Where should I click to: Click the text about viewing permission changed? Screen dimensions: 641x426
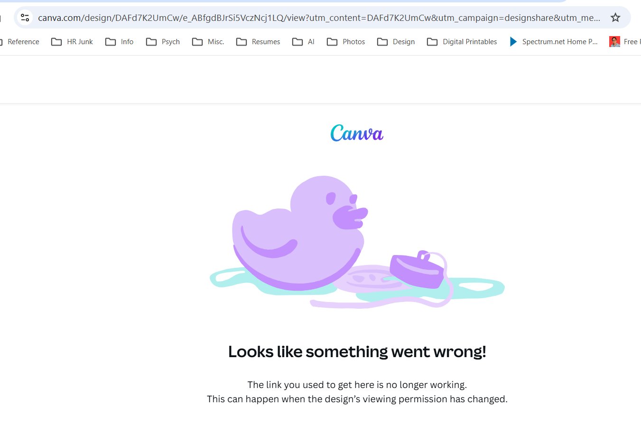tap(357, 399)
